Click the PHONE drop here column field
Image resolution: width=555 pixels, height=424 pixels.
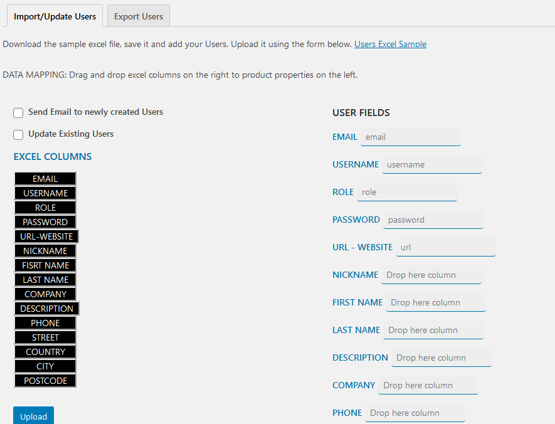click(x=414, y=413)
